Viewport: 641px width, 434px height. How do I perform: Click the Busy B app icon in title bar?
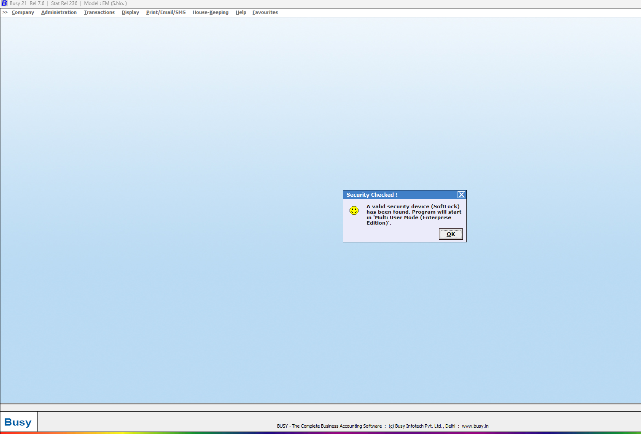point(4,3)
